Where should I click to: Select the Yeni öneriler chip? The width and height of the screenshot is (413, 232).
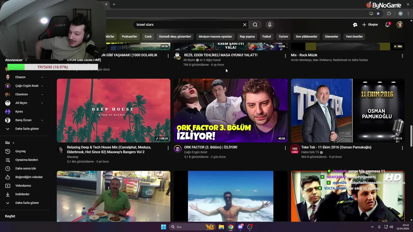coord(354,36)
